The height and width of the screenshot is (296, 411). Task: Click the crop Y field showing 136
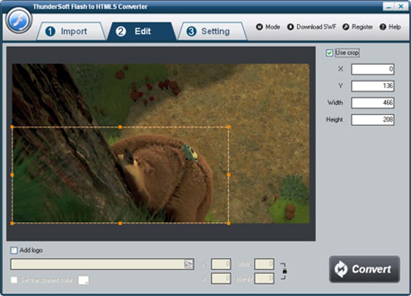[372, 86]
